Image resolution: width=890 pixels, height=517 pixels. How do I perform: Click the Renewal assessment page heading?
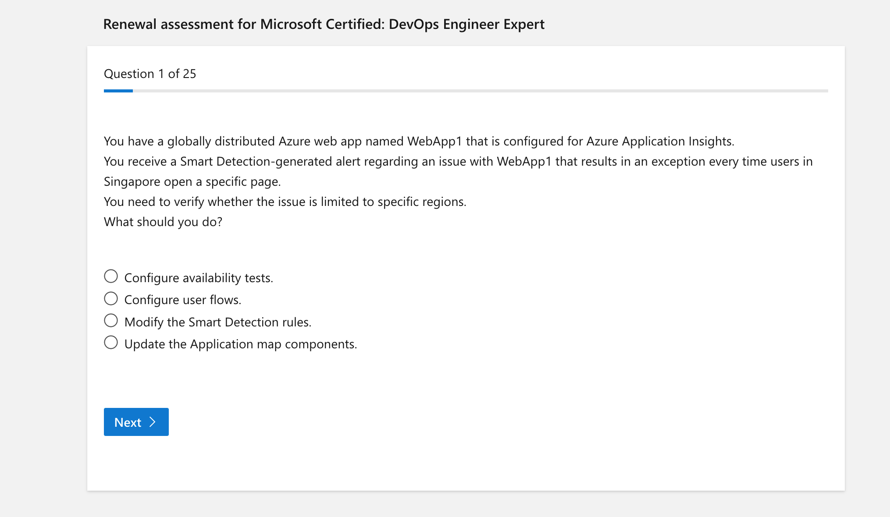click(x=324, y=24)
